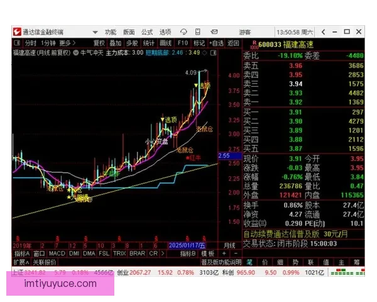The width and height of the screenshot is (377, 302).
Task: Click the 2.55 price axis marker
Action: [x=229, y=156]
